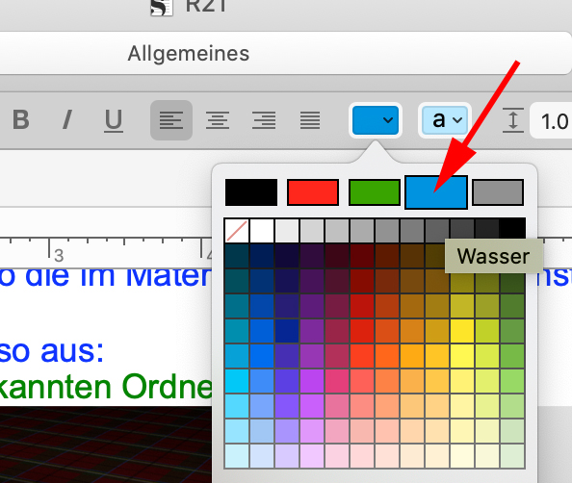Select the white swatch in grayscale row
Viewport: 572px width, 483px height.
[262, 230]
